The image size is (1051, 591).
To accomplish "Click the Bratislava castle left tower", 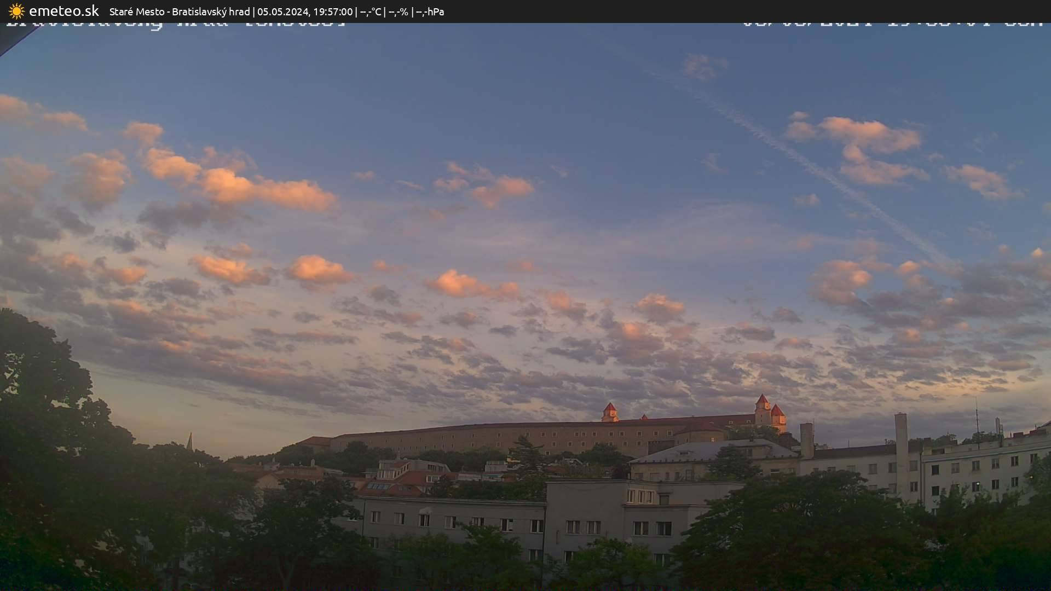I will point(609,412).
